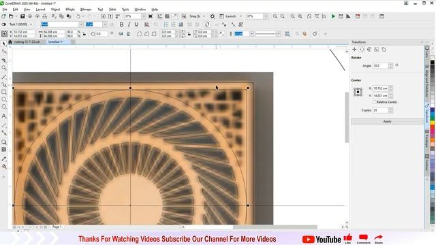The height and width of the screenshot is (245, 436).
Task: Click the YouTube logo in the banner
Action: [x=322, y=239]
